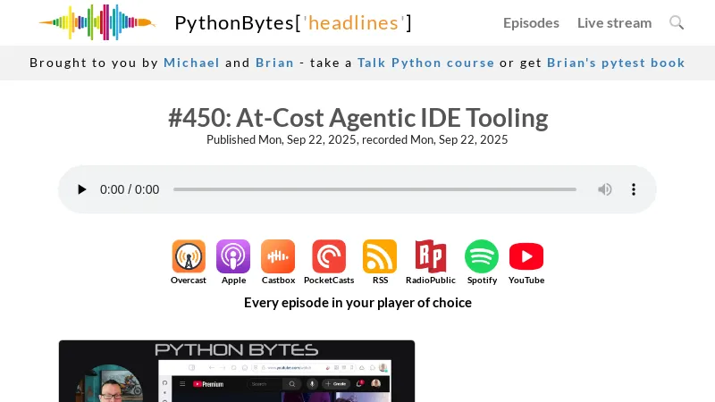The height and width of the screenshot is (402, 715).
Task: Play the episode audio
Action: coord(82,189)
